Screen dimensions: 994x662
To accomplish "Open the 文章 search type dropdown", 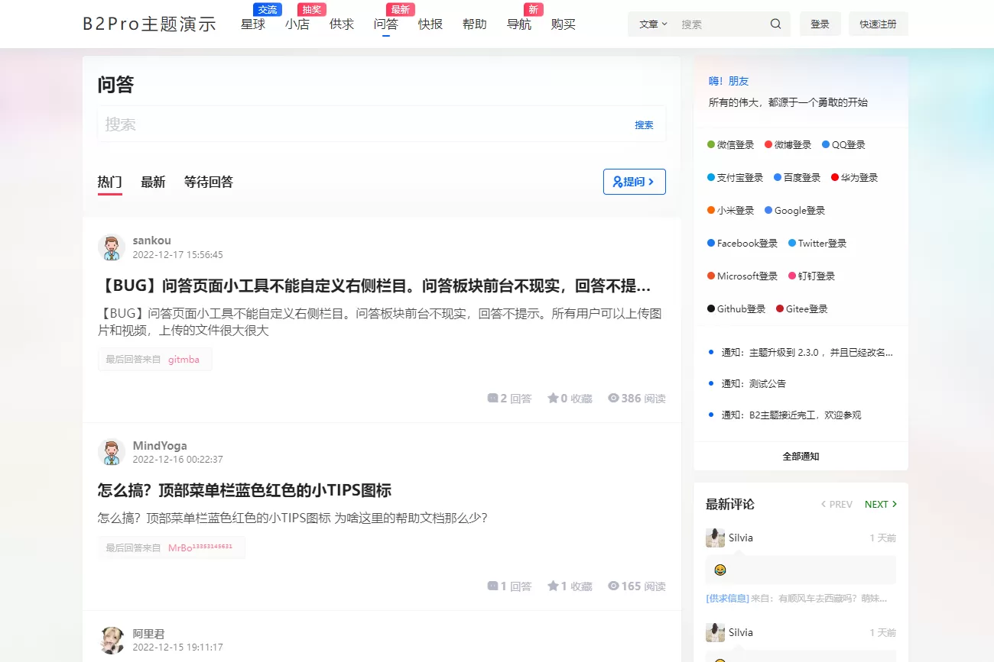I will pos(653,24).
